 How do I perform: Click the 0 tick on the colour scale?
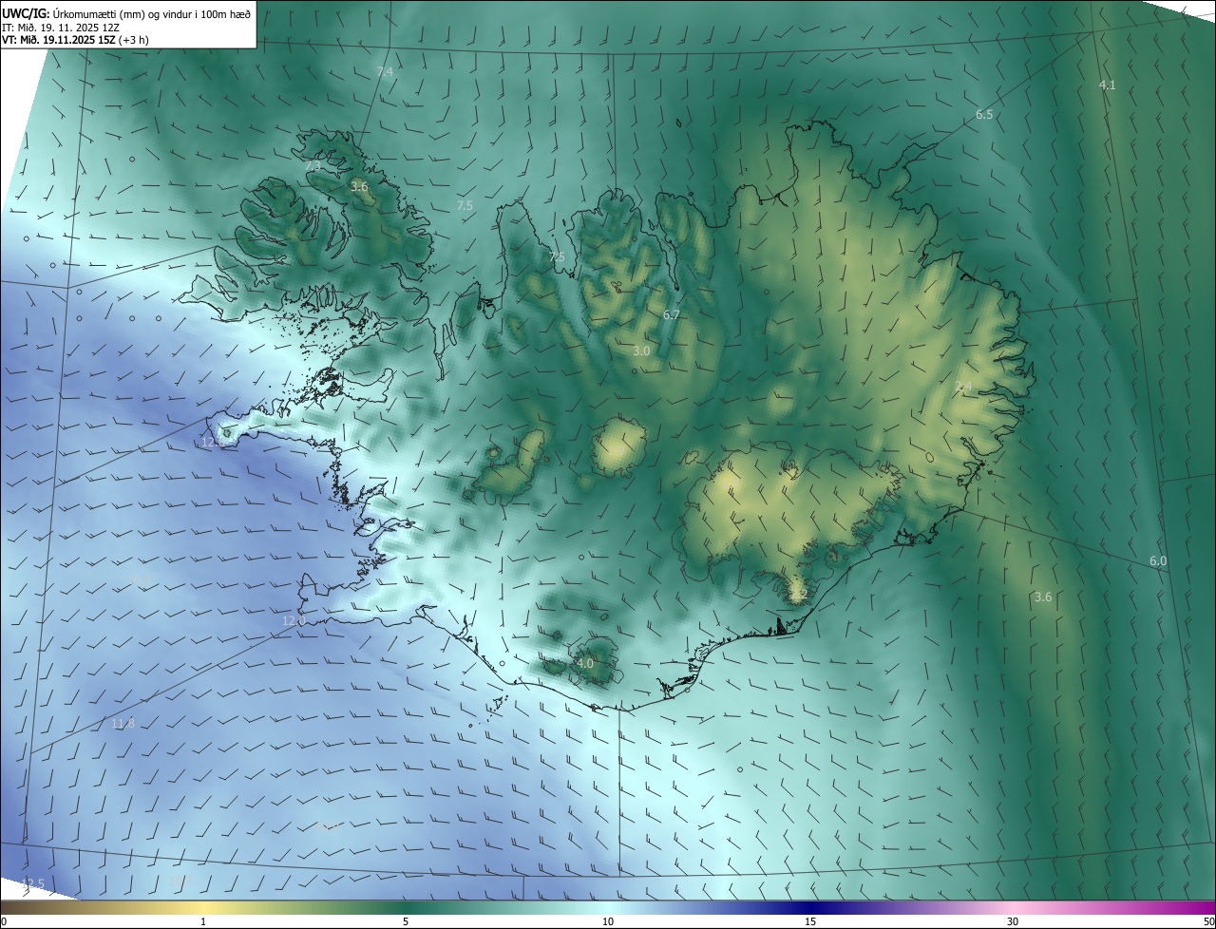tap(3, 921)
